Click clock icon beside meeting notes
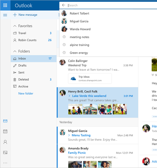 64,37
